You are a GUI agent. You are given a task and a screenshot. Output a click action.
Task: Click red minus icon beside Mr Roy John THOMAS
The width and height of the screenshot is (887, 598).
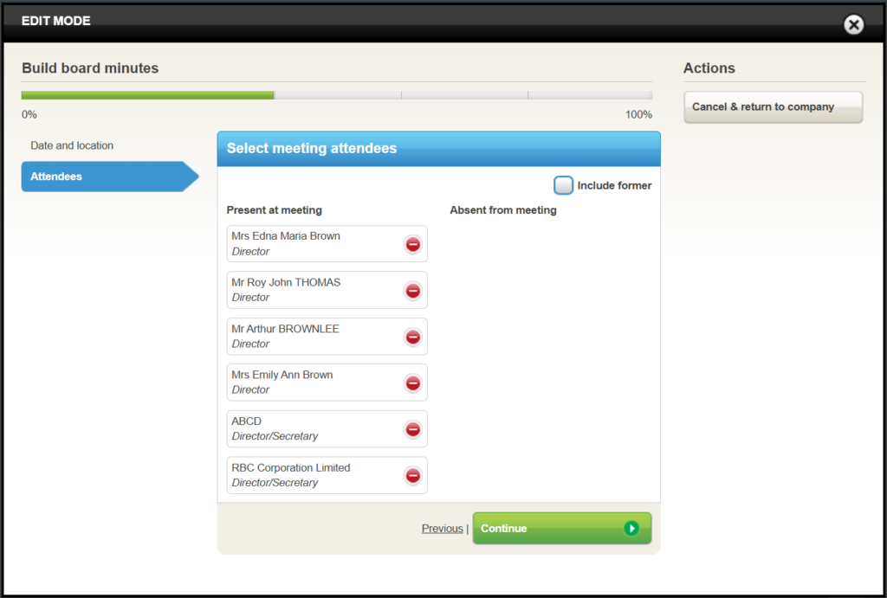(413, 291)
